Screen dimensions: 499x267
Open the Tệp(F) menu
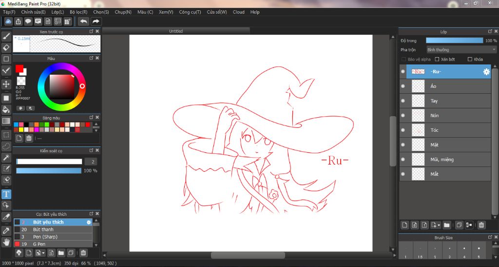(9, 12)
